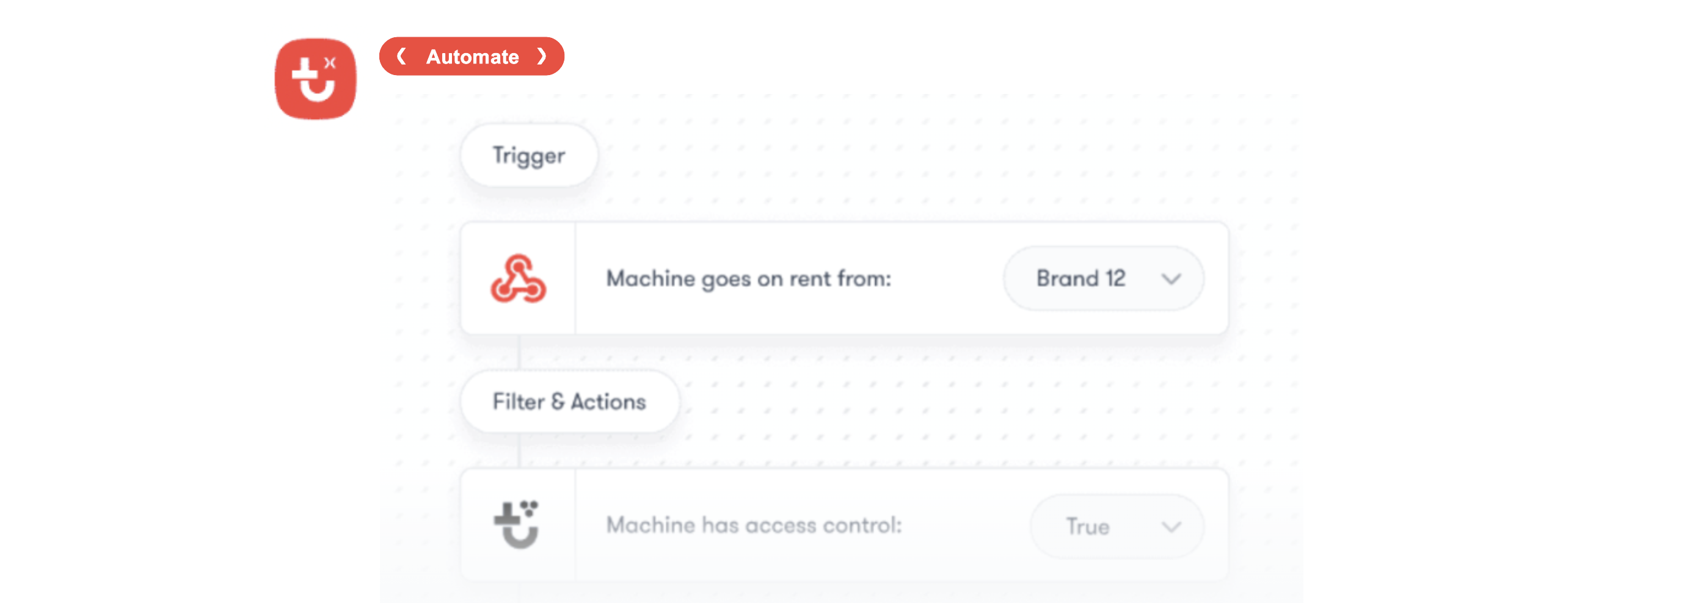Image resolution: width=1687 pixels, height=603 pixels.
Task: Expand the Brand 12 dropdown arrow
Action: tap(1171, 280)
